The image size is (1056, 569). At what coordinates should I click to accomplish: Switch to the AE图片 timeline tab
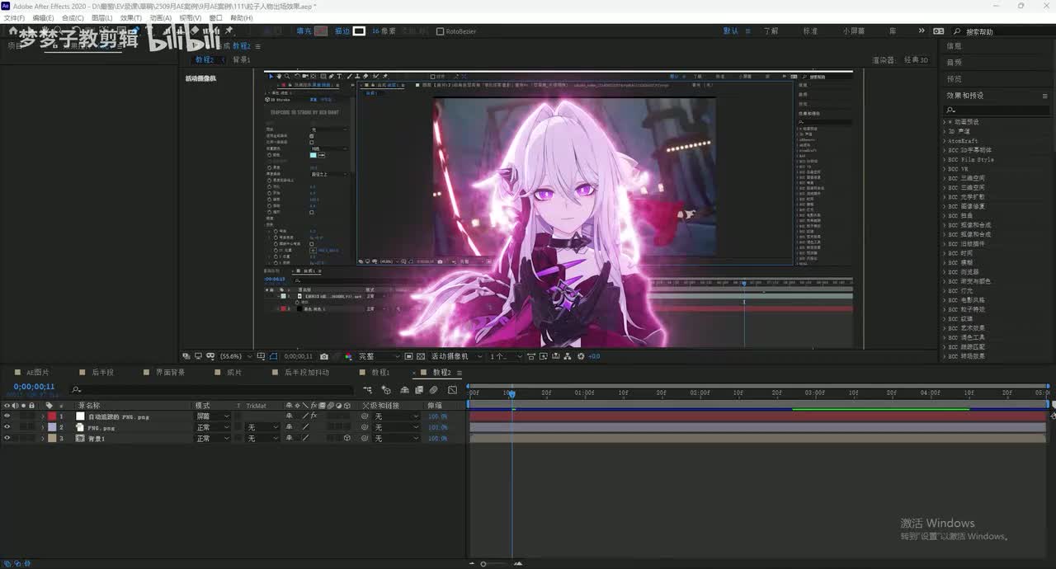38,373
